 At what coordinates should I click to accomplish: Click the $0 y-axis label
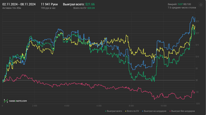tap(197, 80)
